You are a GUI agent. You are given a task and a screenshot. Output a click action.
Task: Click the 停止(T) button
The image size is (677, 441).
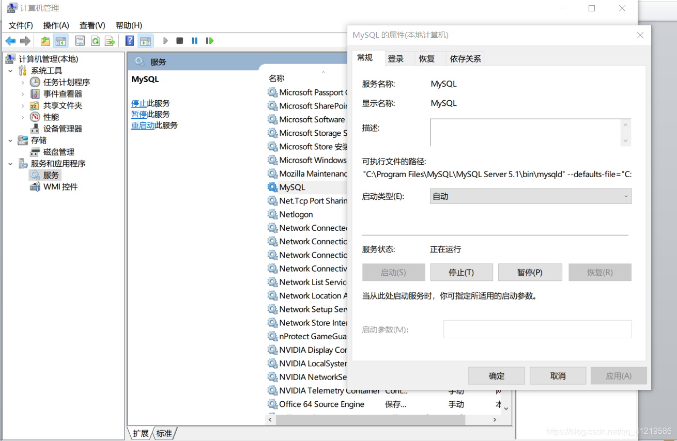pyautogui.click(x=461, y=272)
